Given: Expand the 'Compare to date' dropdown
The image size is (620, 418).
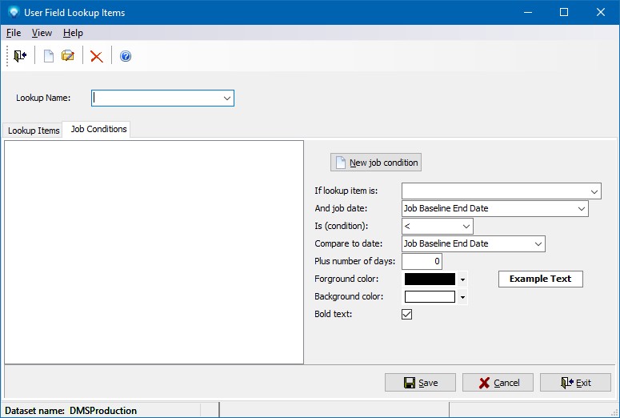Looking at the screenshot, I should (538, 244).
